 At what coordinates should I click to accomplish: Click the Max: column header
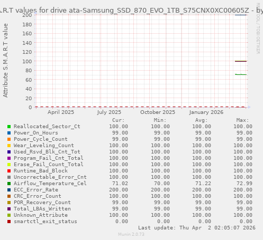(243, 120)
